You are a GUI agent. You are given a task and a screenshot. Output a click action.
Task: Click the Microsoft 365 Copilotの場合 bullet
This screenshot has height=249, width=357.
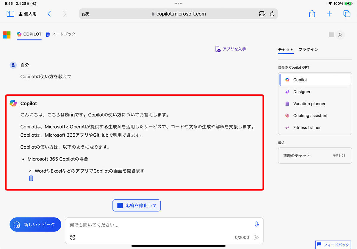coord(58,159)
